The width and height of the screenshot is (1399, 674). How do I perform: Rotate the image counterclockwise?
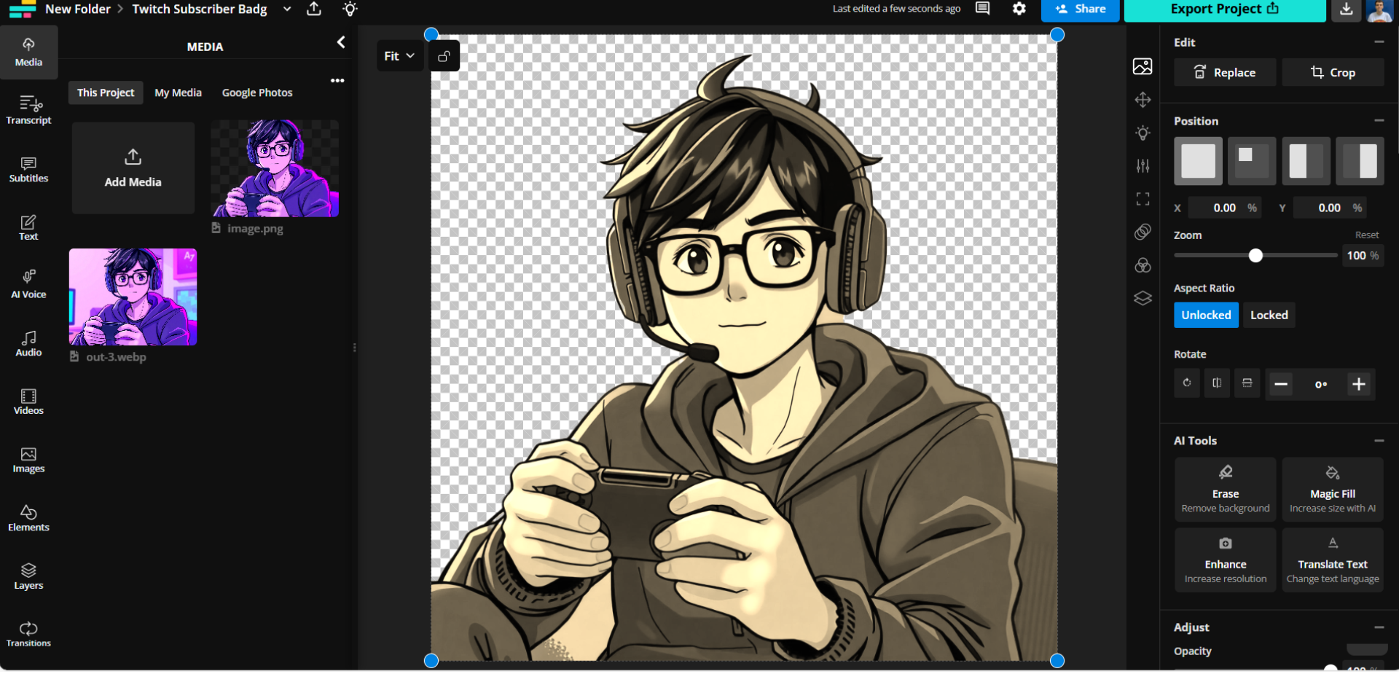1186,383
